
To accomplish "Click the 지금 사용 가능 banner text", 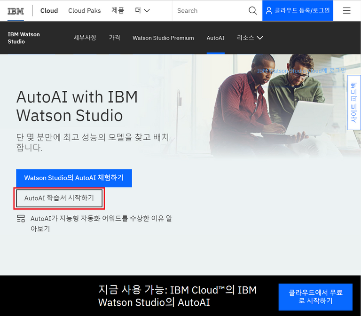I will coord(177,296).
